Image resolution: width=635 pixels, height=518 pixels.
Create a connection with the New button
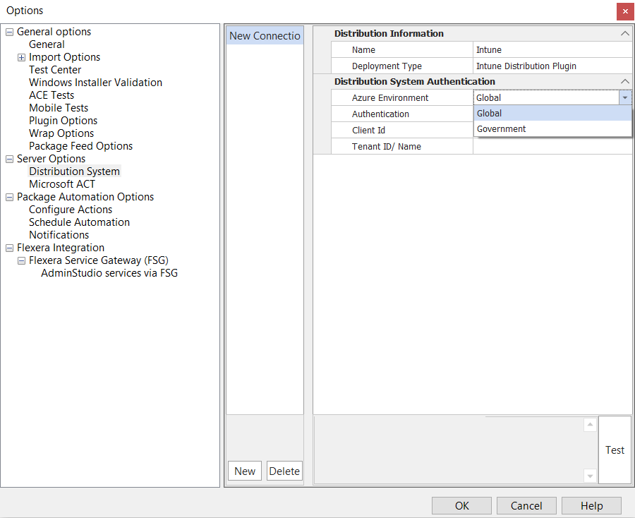(244, 471)
